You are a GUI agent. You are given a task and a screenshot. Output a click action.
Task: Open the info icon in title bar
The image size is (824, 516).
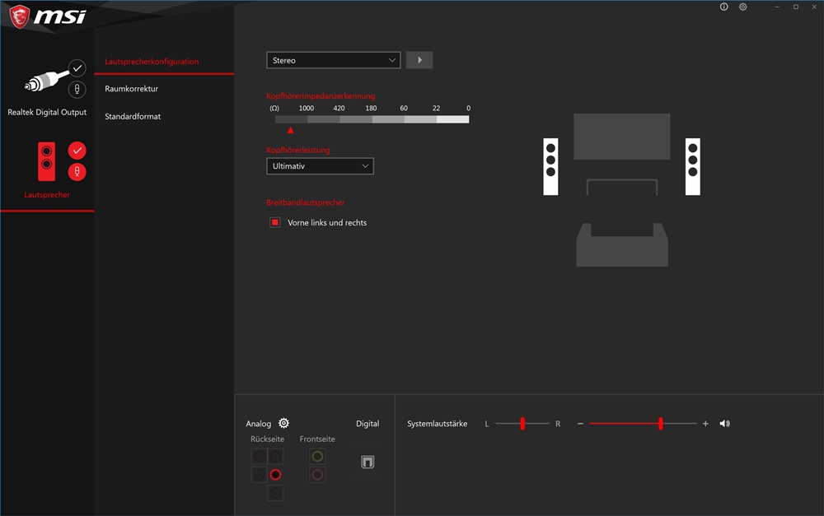point(724,7)
